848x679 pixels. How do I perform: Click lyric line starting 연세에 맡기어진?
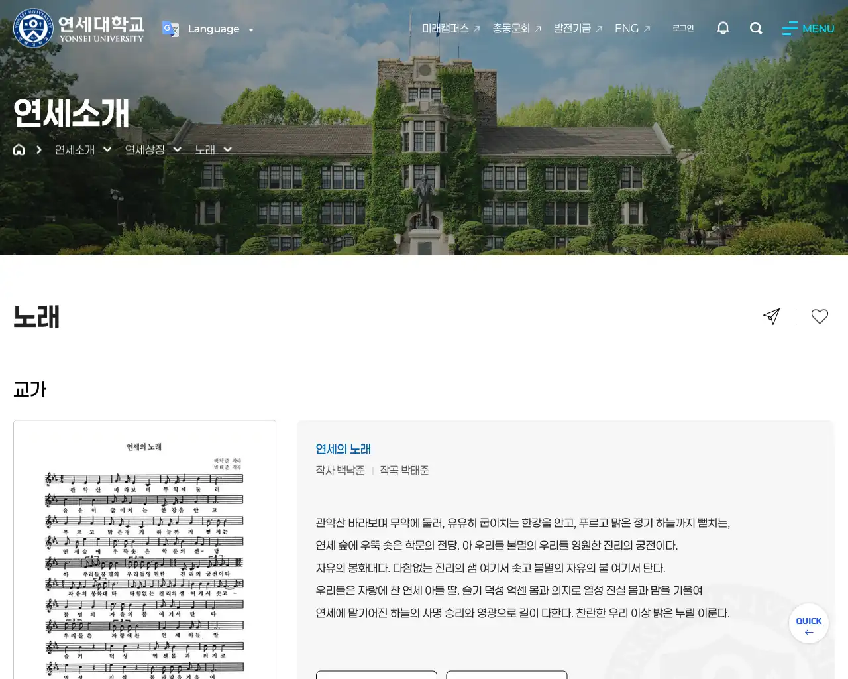523,613
